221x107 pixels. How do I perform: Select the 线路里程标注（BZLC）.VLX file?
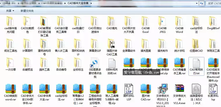click(x=196, y=94)
